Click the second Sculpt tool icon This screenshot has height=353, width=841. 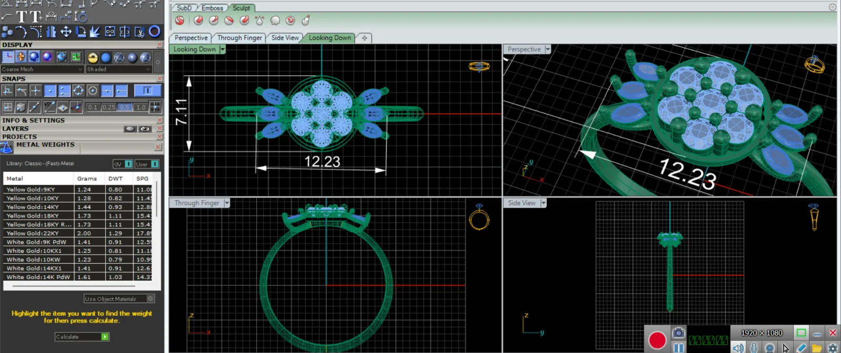point(198,20)
